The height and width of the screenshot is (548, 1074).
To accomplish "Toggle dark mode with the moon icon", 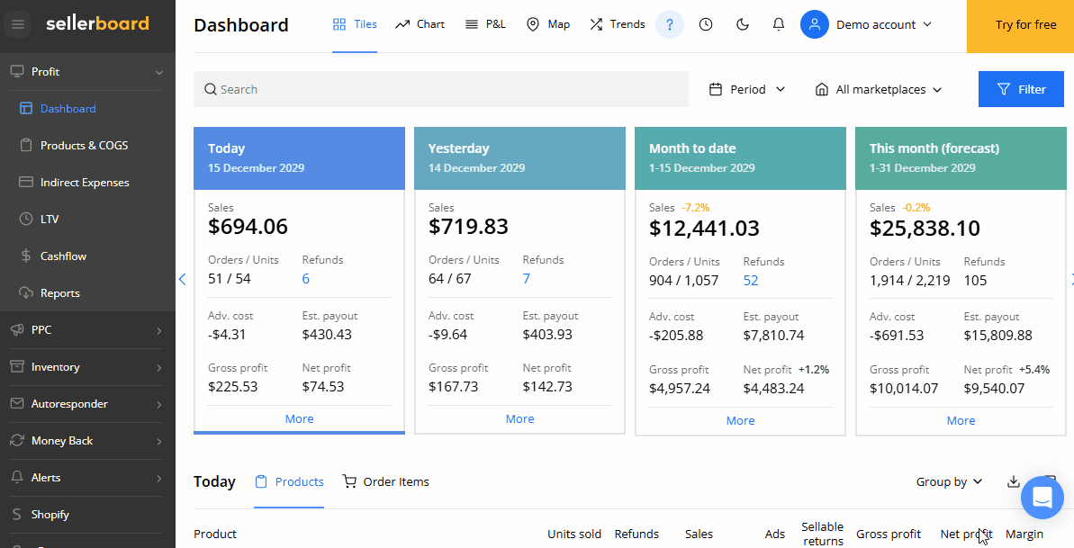I will [x=743, y=24].
